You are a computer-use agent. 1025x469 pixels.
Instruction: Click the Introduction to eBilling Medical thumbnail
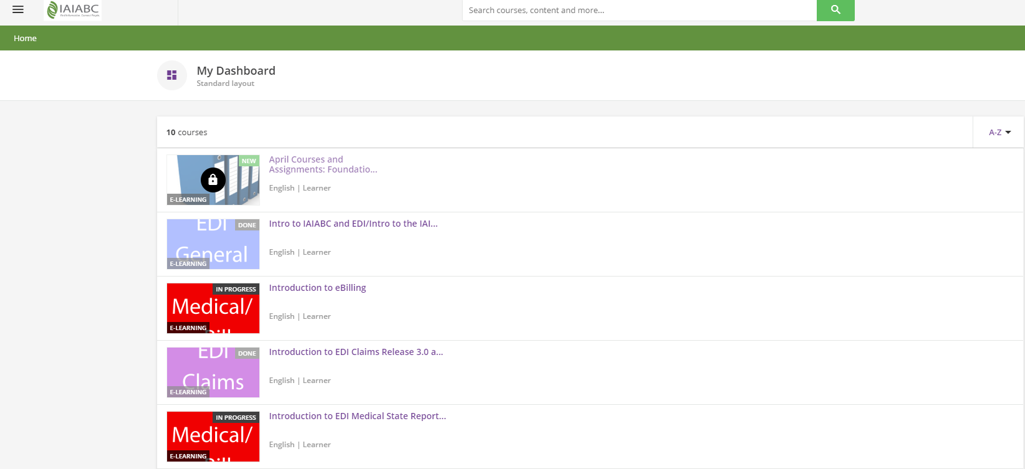click(213, 308)
